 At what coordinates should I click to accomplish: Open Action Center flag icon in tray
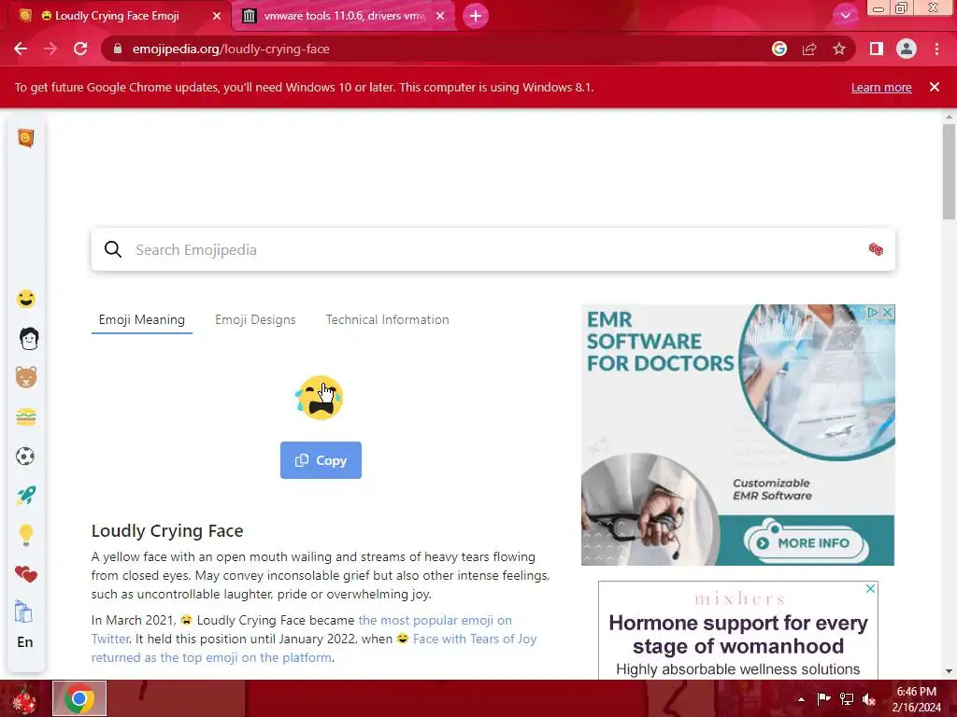(x=823, y=698)
